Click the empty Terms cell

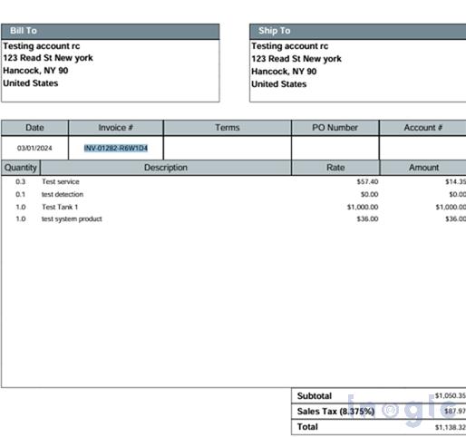click(228, 148)
